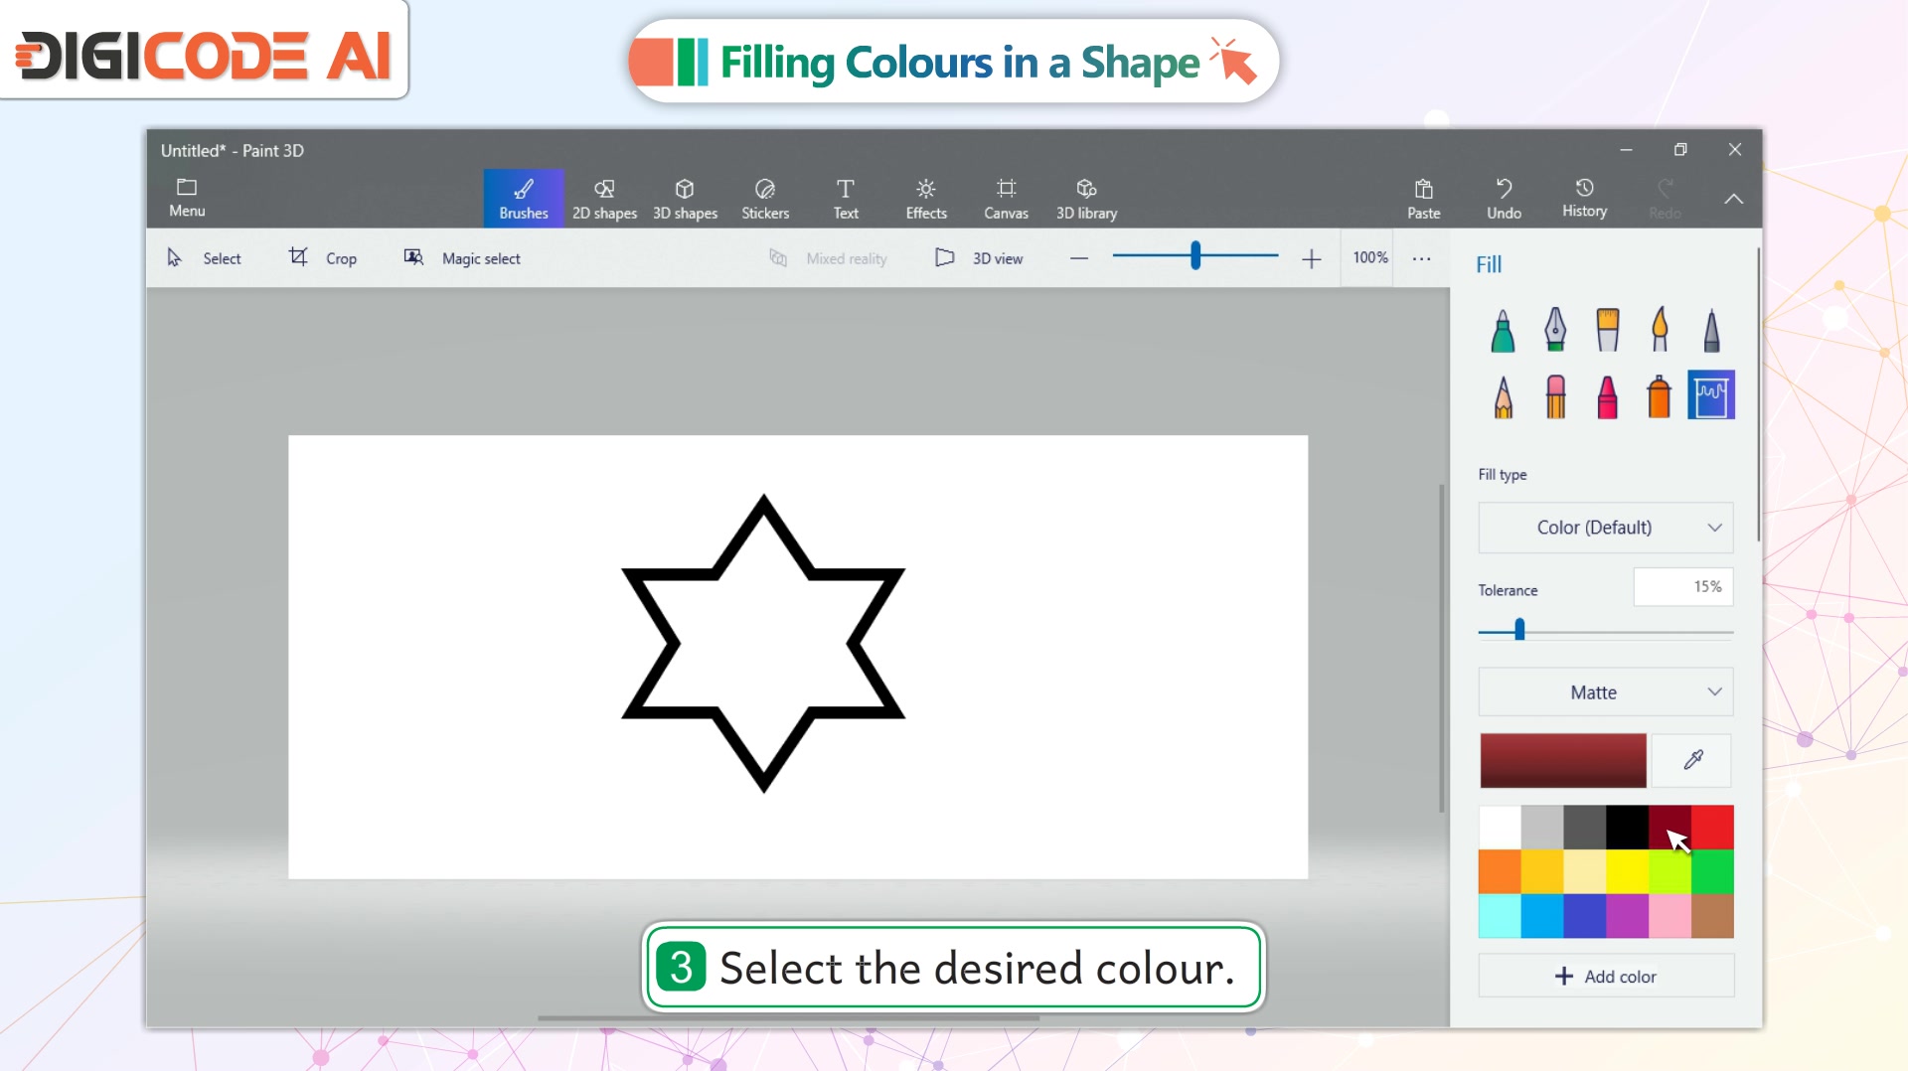
Task: Click the Tolerance slider handle
Action: click(1519, 630)
